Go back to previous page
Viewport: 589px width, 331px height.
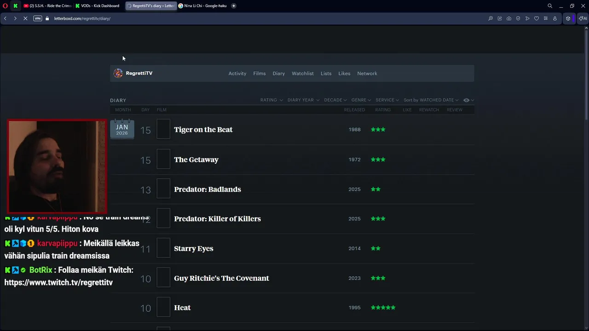(x=5, y=18)
